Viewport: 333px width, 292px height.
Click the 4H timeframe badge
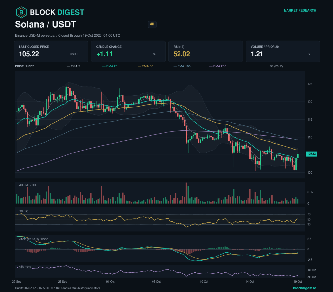click(x=152, y=24)
